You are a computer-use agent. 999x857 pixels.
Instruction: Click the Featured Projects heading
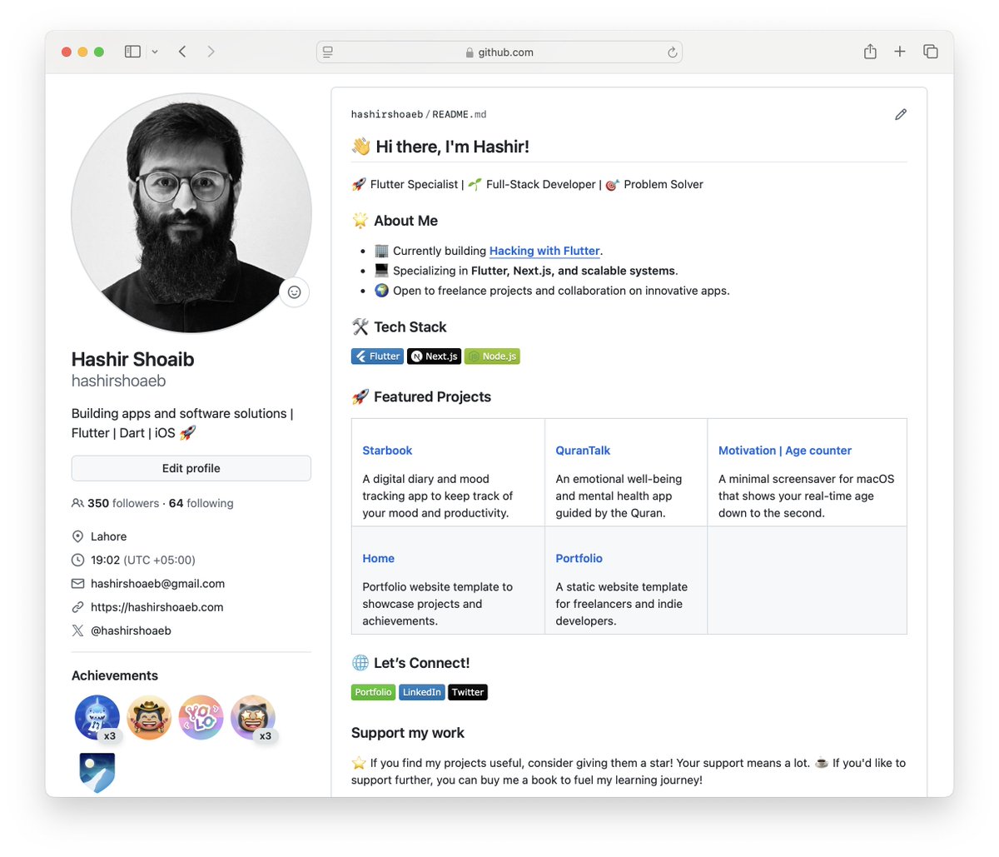[x=432, y=397]
